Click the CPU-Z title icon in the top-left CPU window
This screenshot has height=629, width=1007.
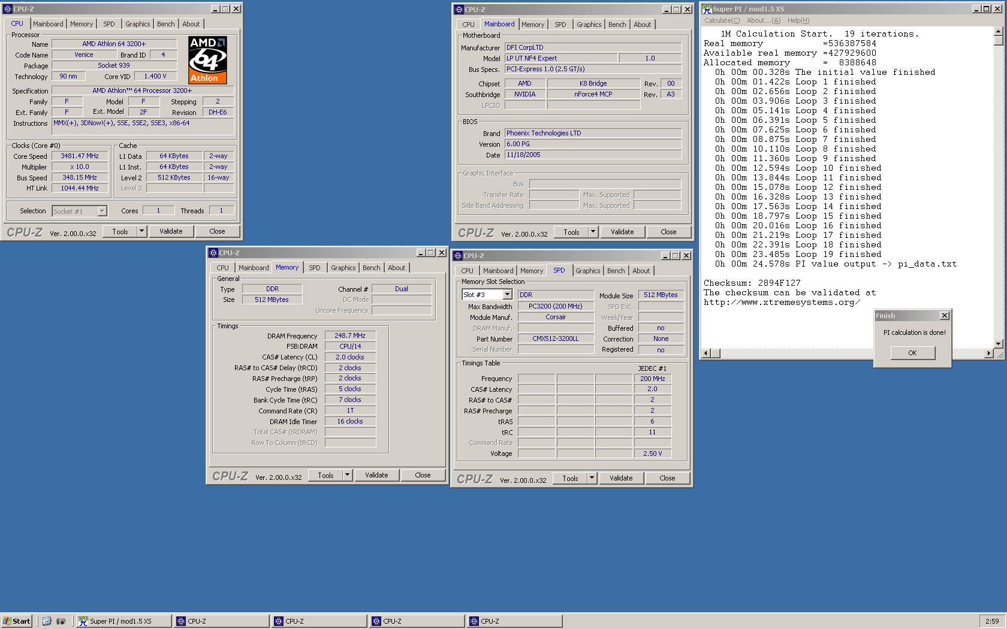click(x=8, y=9)
